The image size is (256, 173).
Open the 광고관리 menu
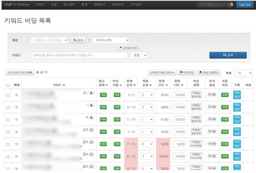click(69, 4)
